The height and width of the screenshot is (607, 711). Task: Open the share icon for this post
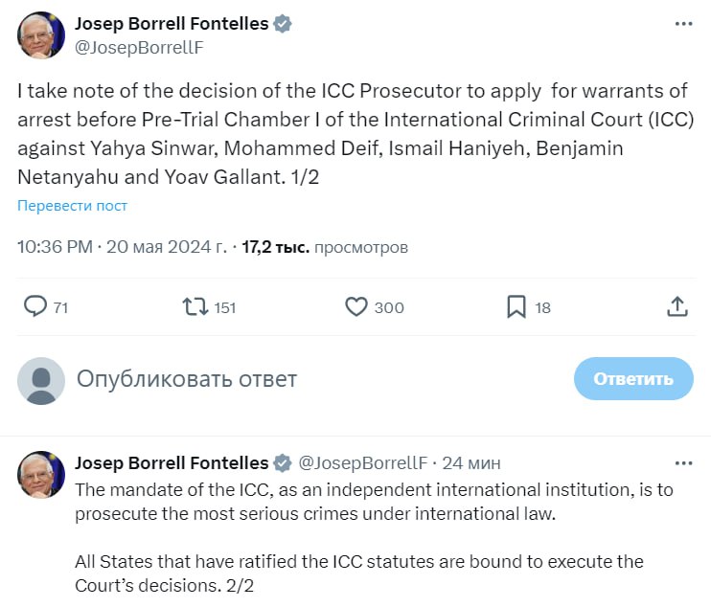pyautogui.click(x=677, y=306)
